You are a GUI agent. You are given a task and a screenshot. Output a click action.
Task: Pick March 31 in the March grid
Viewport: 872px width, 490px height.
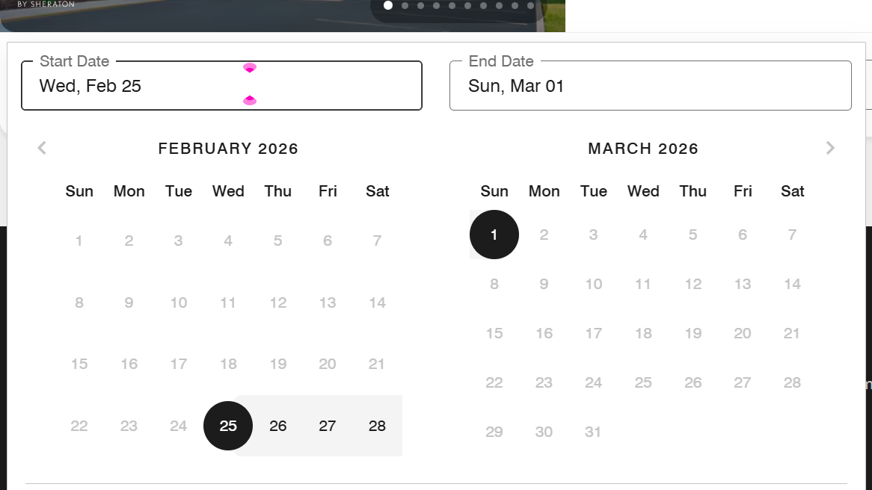coord(593,432)
